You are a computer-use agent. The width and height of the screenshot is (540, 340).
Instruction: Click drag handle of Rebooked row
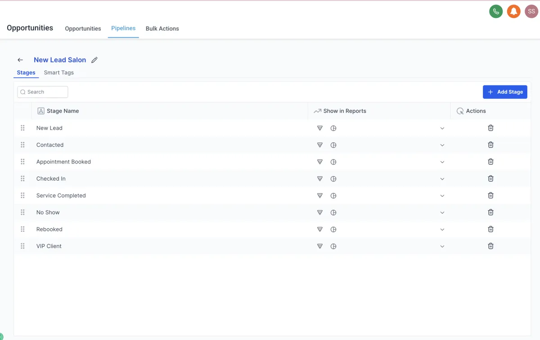coord(22,229)
